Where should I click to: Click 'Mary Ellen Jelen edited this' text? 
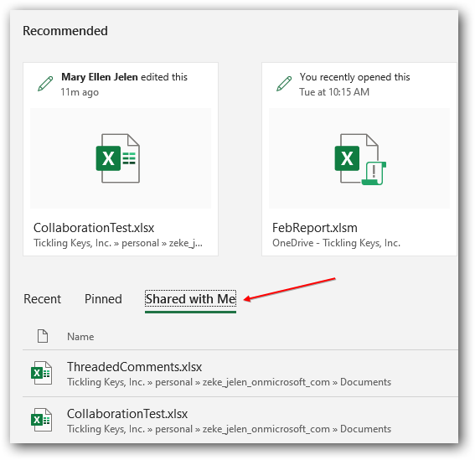tap(124, 77)
